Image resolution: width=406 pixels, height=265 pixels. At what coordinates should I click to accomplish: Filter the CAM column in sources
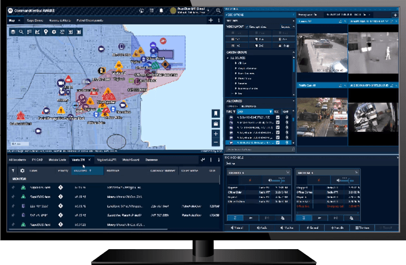(x=270, y=112)
